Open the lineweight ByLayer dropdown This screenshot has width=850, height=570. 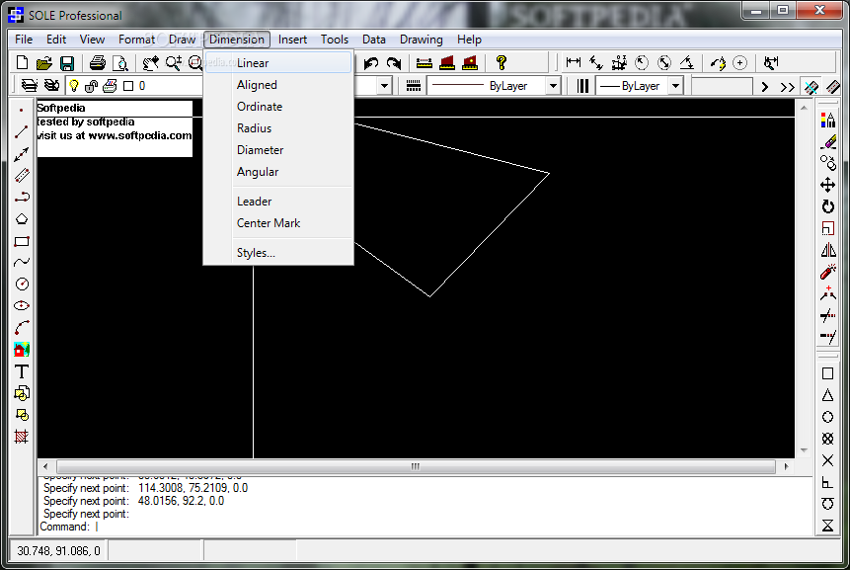[675, 86]
